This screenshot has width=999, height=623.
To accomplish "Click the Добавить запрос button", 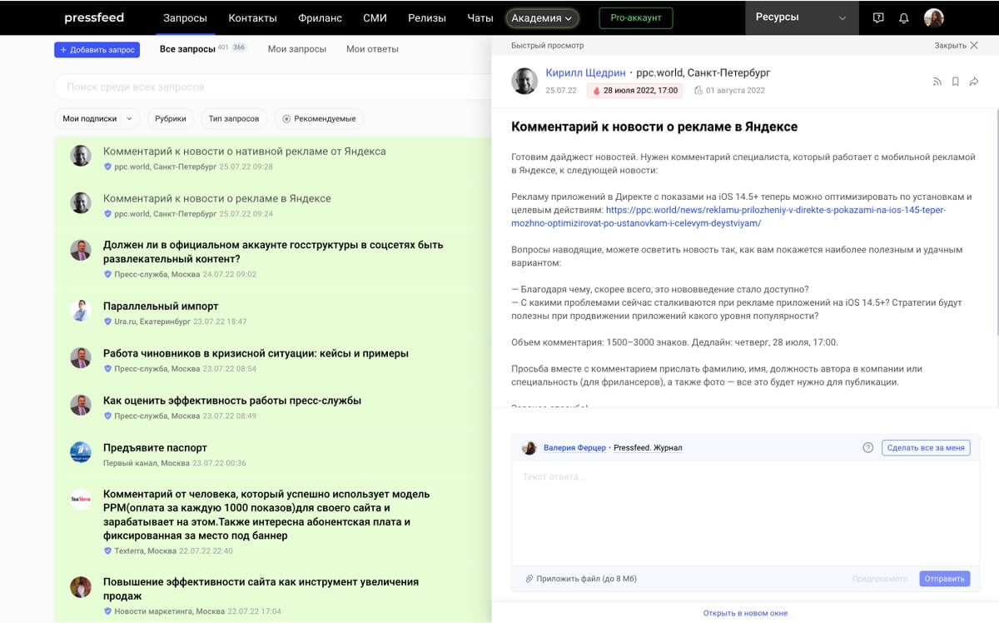I will coord(97,49).
